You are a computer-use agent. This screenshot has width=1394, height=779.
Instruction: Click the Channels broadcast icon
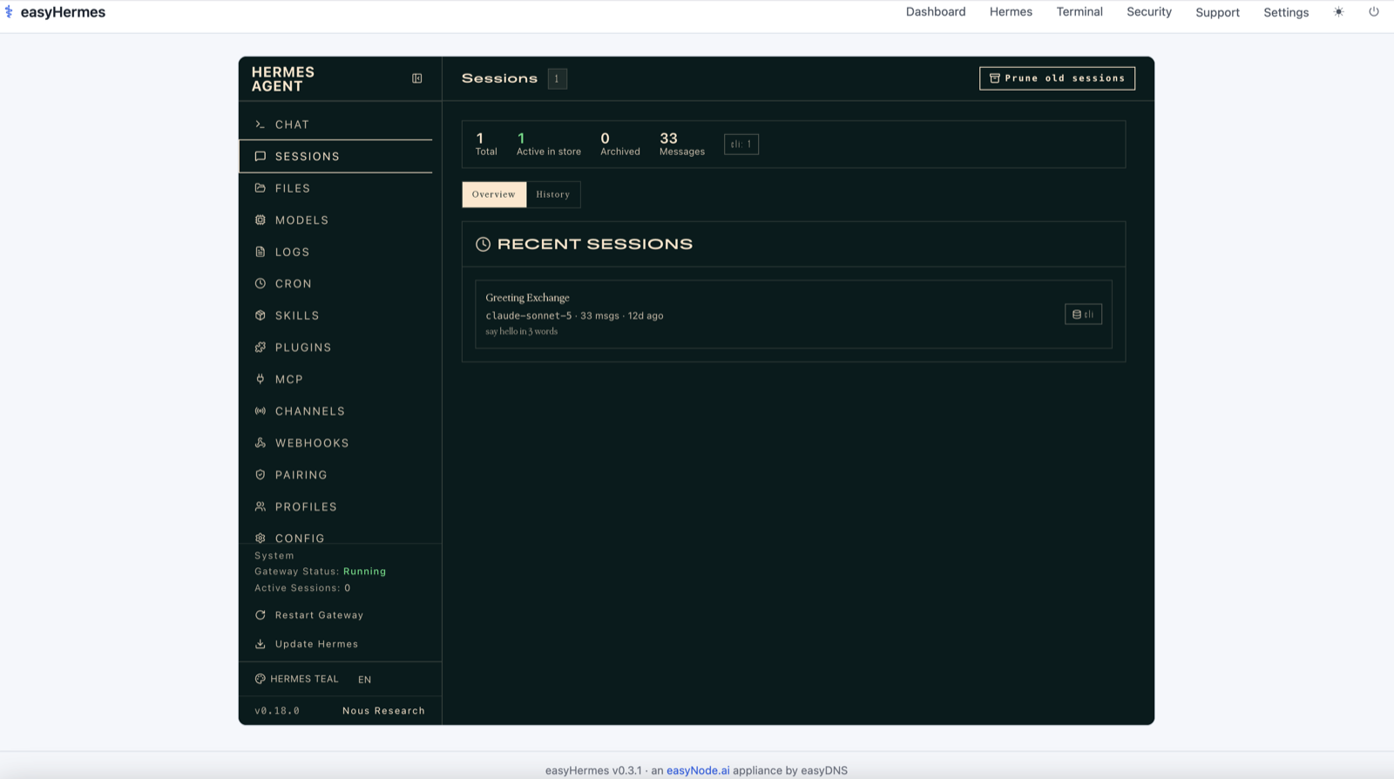260,411
